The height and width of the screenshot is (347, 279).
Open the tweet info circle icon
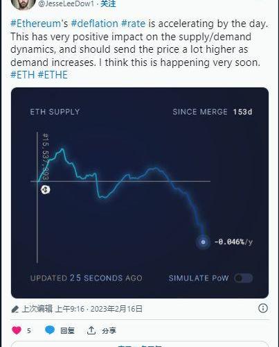pyautogui.click(x=263, y=308)
